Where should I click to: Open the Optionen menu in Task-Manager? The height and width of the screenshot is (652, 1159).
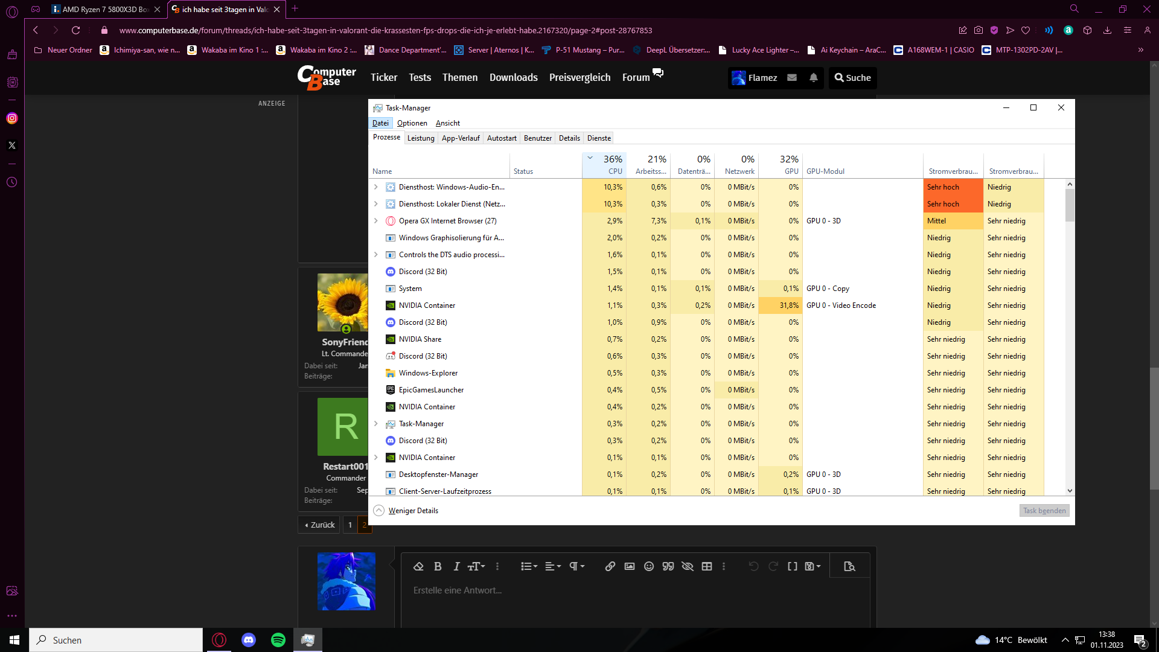pyautogui.click(x=412, y=123)
